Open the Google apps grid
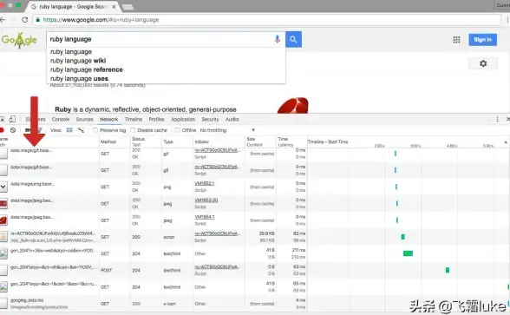This screenshot has width=510, height=315. (456, 40)
